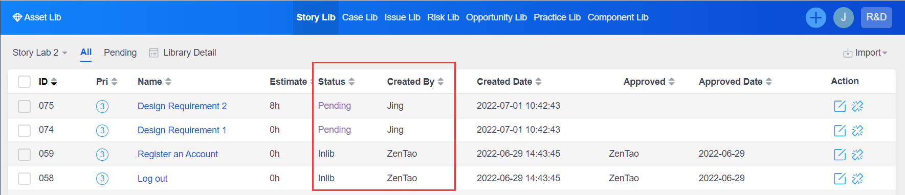Check the select-all header checkbox
905x195 pixels.
(24, 82)
